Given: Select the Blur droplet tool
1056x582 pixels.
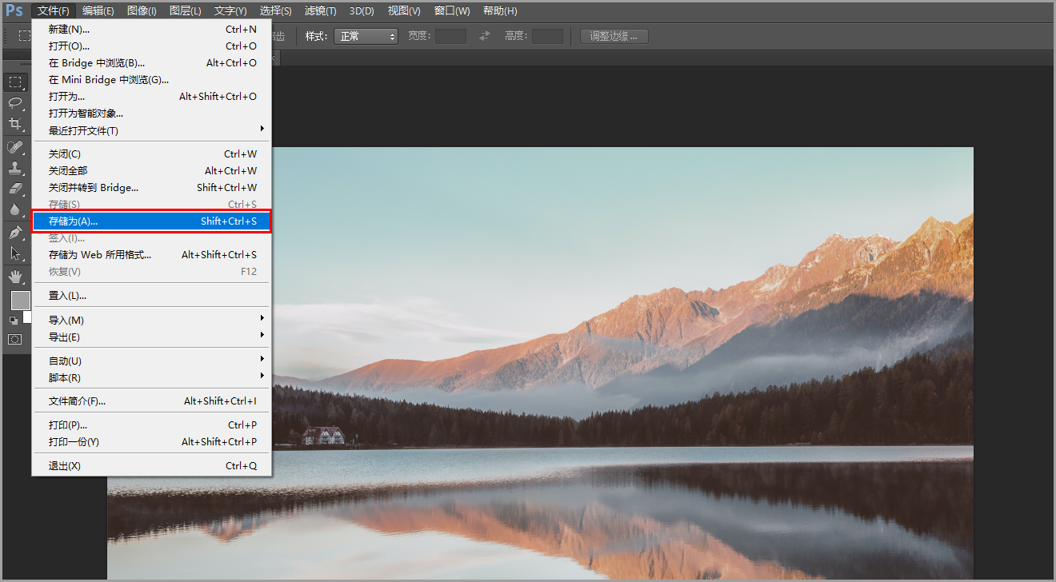Looking at the screenshot, I should tap(15, 209).
